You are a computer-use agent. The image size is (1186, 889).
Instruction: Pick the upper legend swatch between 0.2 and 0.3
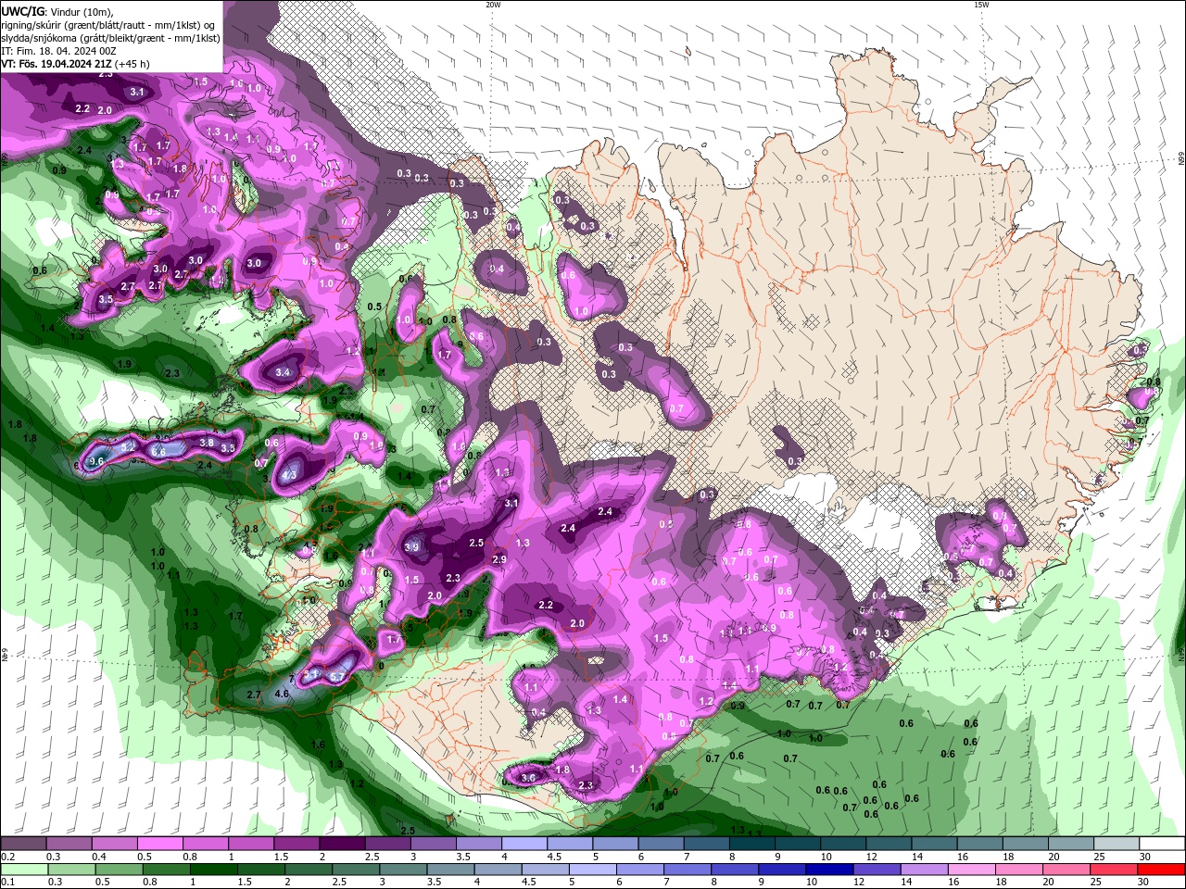click(x=23, y=844)
